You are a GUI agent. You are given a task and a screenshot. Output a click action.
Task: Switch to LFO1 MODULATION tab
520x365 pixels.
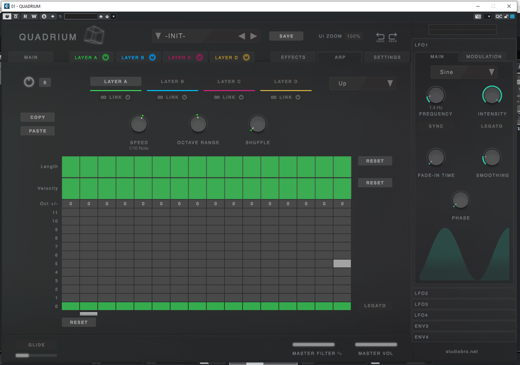pos(484,57)
